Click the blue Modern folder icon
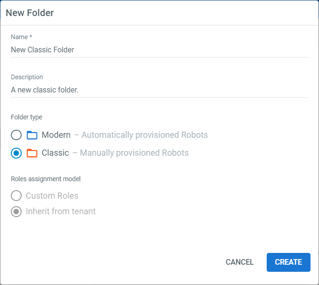The width and height of the screenshot is (319, 285). tap(32, 135)
